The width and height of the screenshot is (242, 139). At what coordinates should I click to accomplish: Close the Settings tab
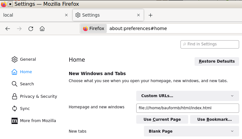click(138, 15)
